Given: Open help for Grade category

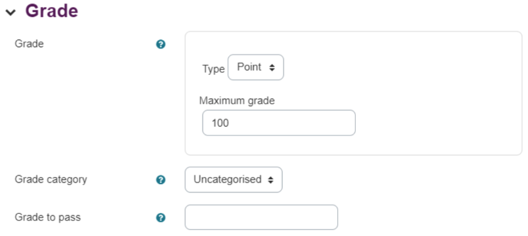Looking at the screenshot, I should pos(161,180).
